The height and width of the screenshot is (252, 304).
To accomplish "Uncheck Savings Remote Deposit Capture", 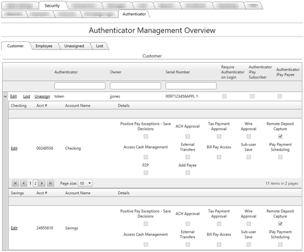I will point(280,224).
